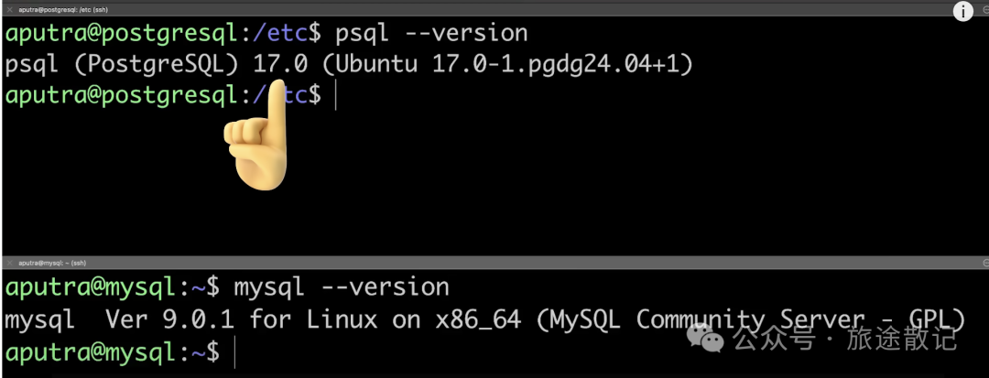Click the "mysql --version" command text
This screenshot has height=378, width=989.
[x=342, y=287]
